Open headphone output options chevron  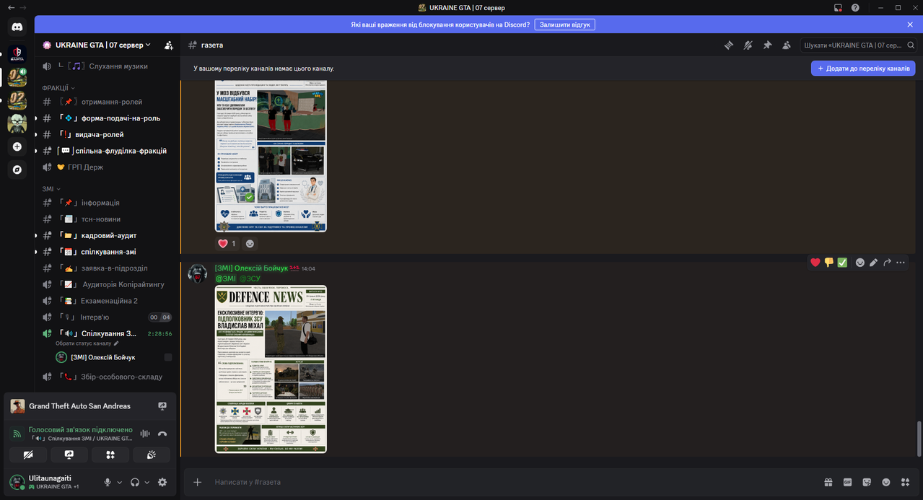tap(147, 482)
